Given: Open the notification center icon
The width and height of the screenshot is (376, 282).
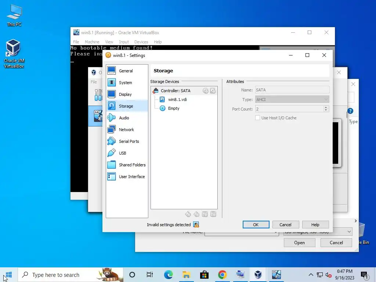Looking at the screenshot, I should click(365, 275).
